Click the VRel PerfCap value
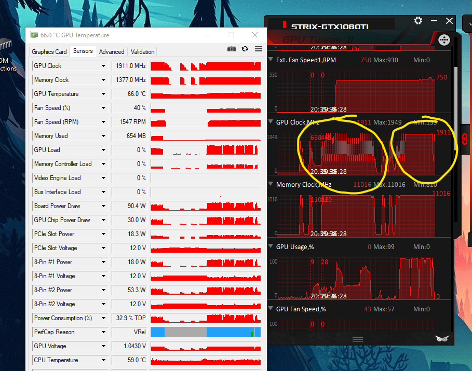 130,332
